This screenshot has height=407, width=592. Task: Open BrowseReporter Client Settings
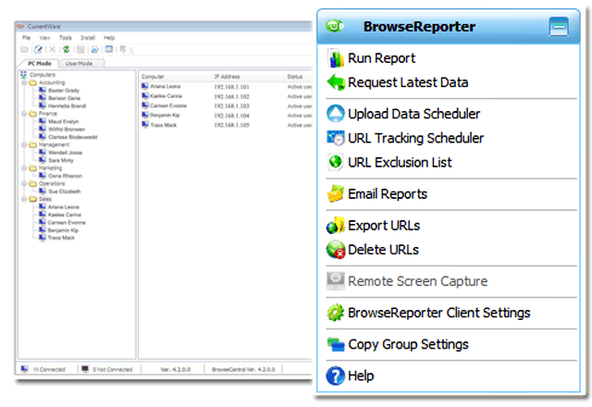click(x=428, y=313)
